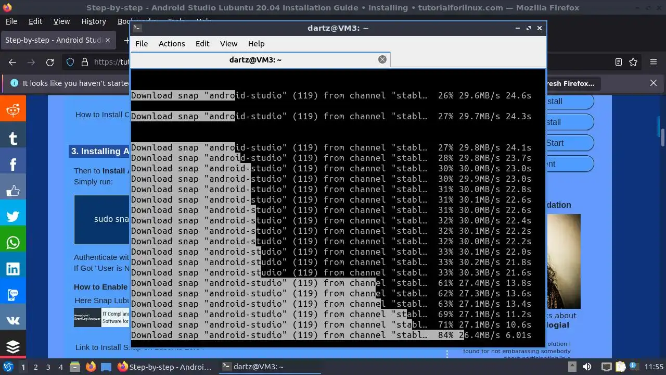Click the sidebar portrait image
This screenshot has width=666, height=375.
(563, 261)
